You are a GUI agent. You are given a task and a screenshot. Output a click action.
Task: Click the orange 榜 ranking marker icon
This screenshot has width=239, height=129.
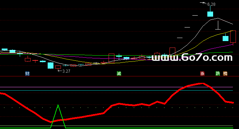click(225, 74)
